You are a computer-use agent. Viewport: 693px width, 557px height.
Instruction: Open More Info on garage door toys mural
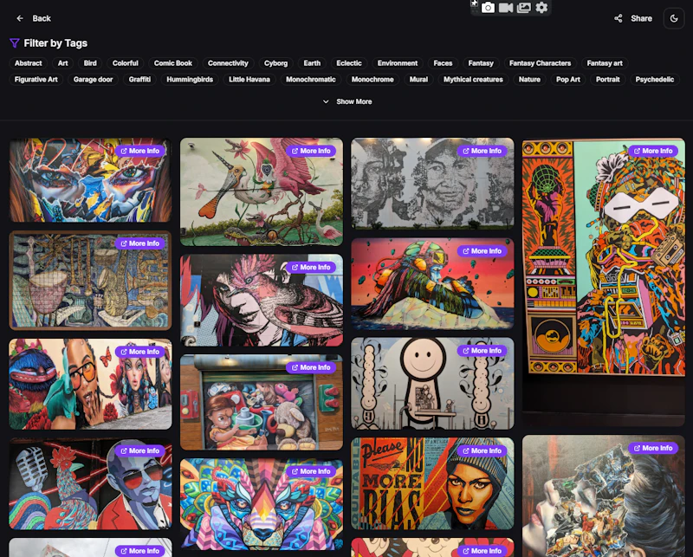tap(311, 368)
